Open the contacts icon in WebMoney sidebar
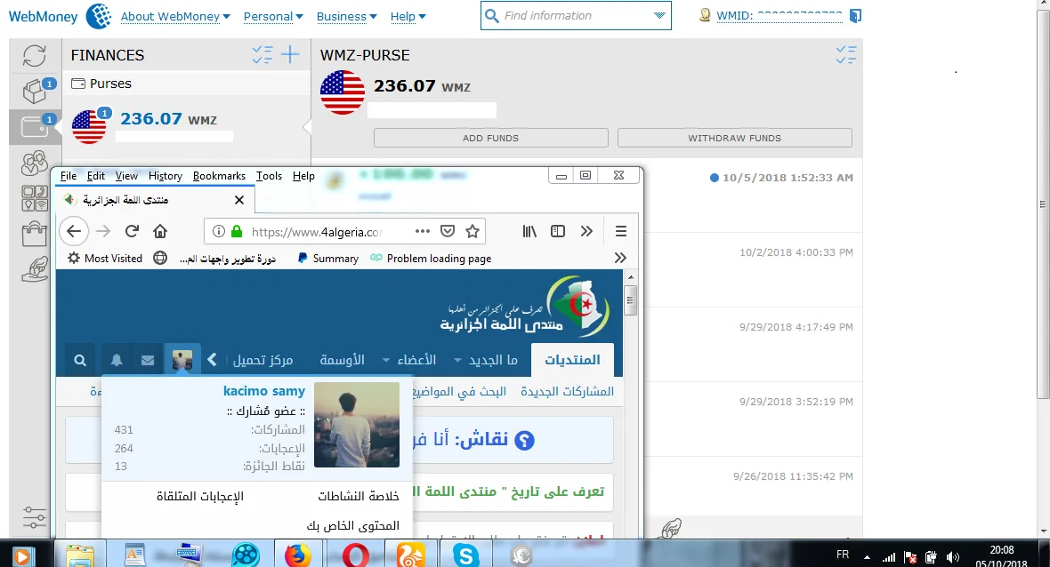This screenshot has width=1050, height=567. click(x=34, y=163)
